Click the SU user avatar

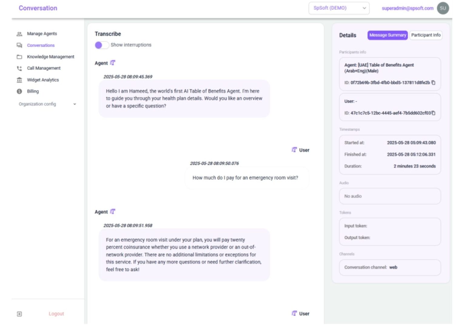click(x=443, y=8)
